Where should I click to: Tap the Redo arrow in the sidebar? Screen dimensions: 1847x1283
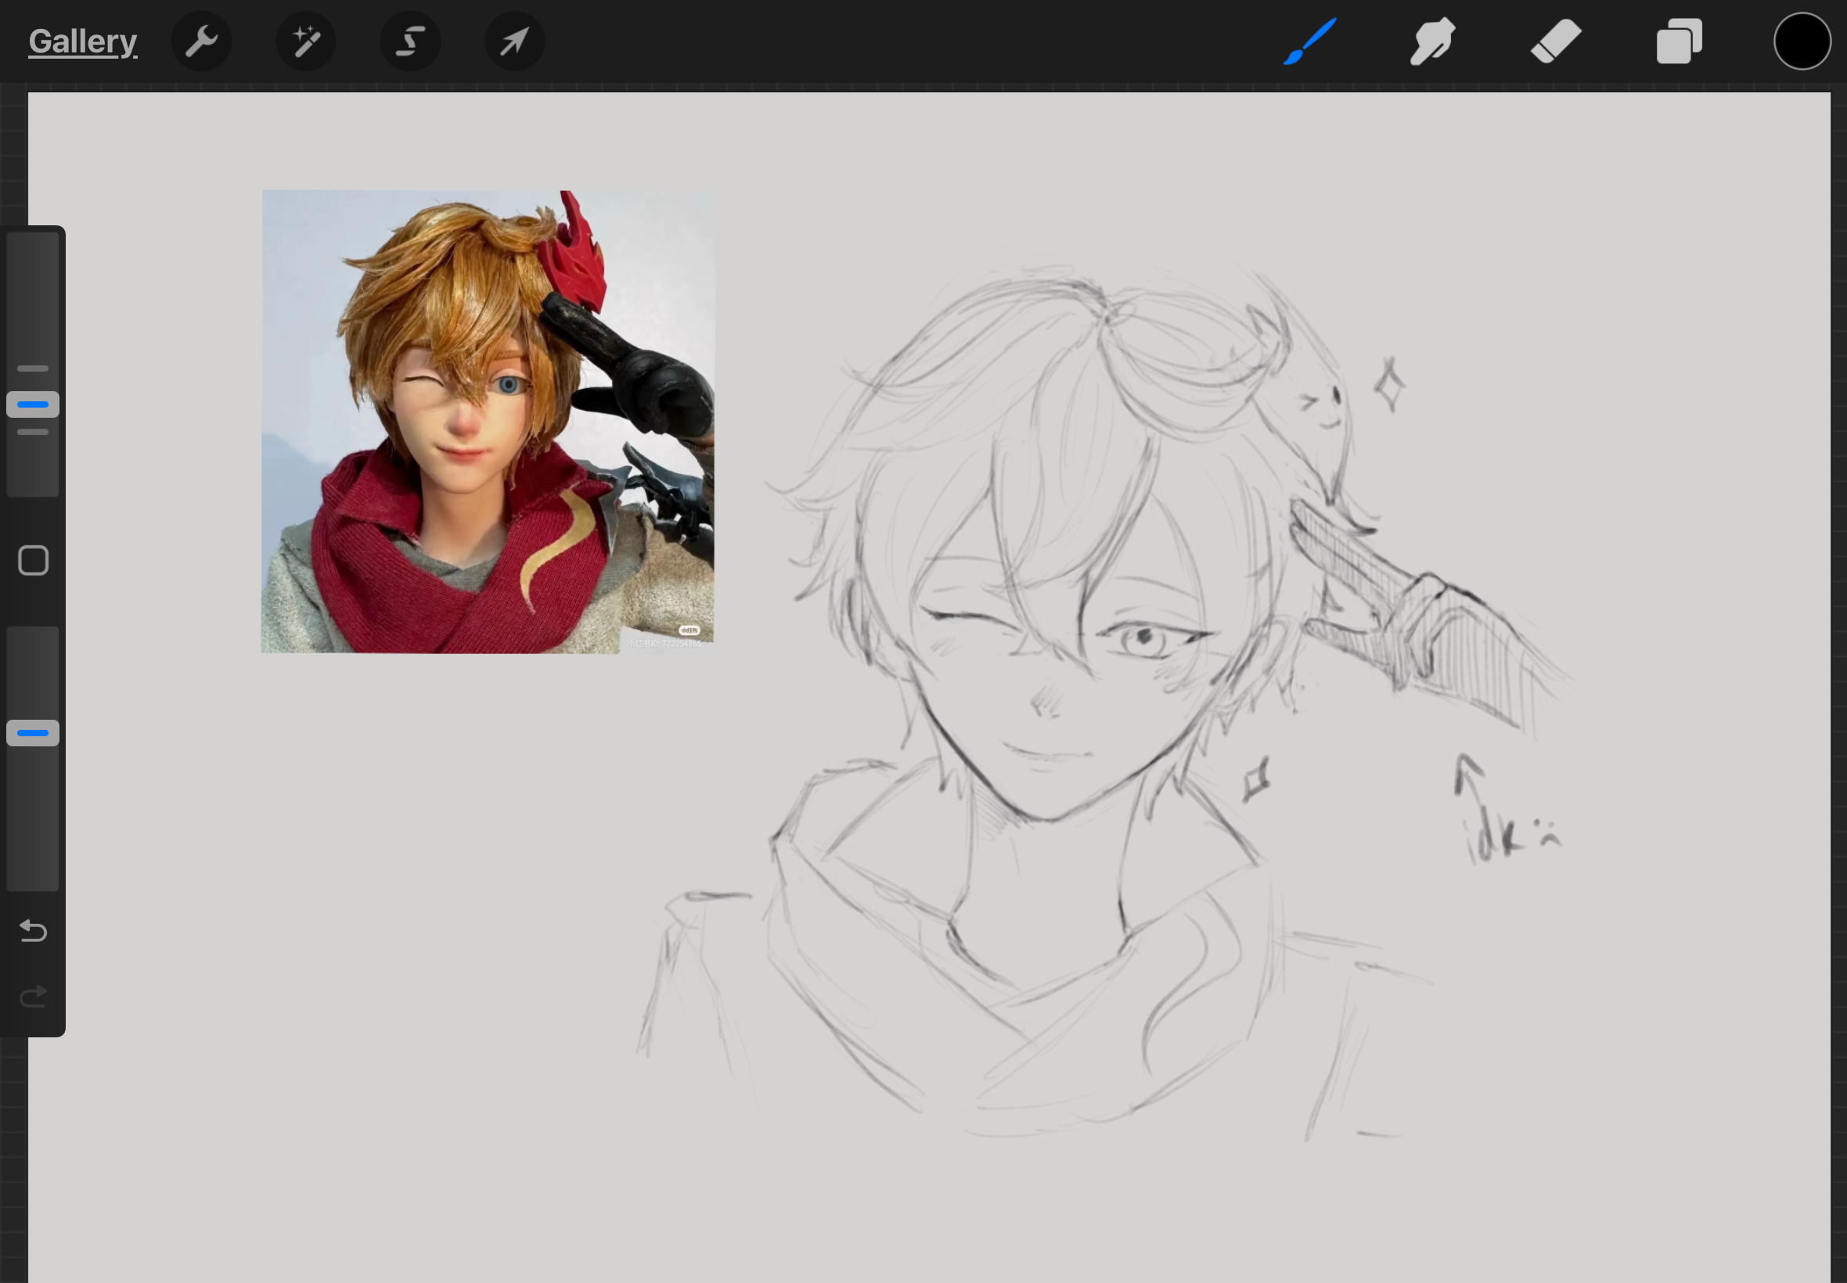coord(32,997)
